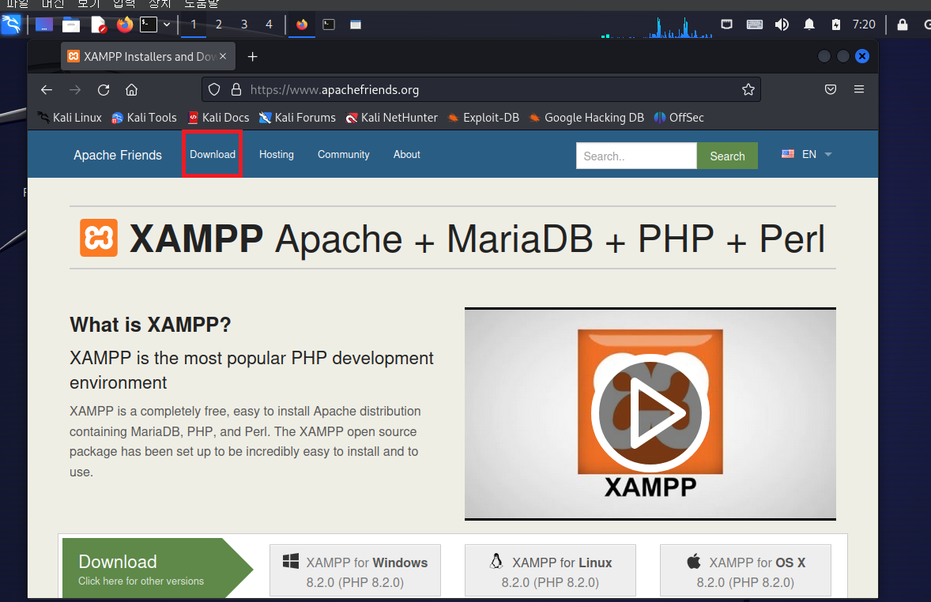
Task: Open the OffSec bookmark
Action: [x=679, y=118]
